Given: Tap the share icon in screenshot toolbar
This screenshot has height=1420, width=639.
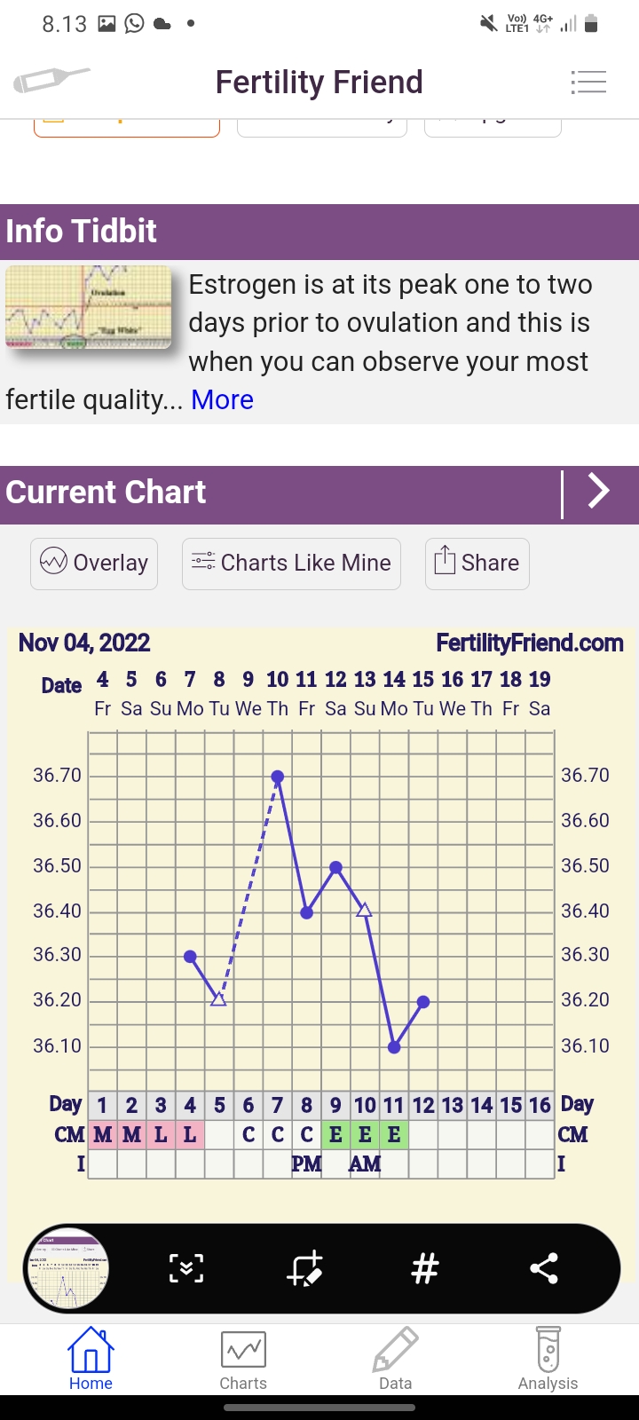Looking at the screenshot, I should coord(544,1268).
